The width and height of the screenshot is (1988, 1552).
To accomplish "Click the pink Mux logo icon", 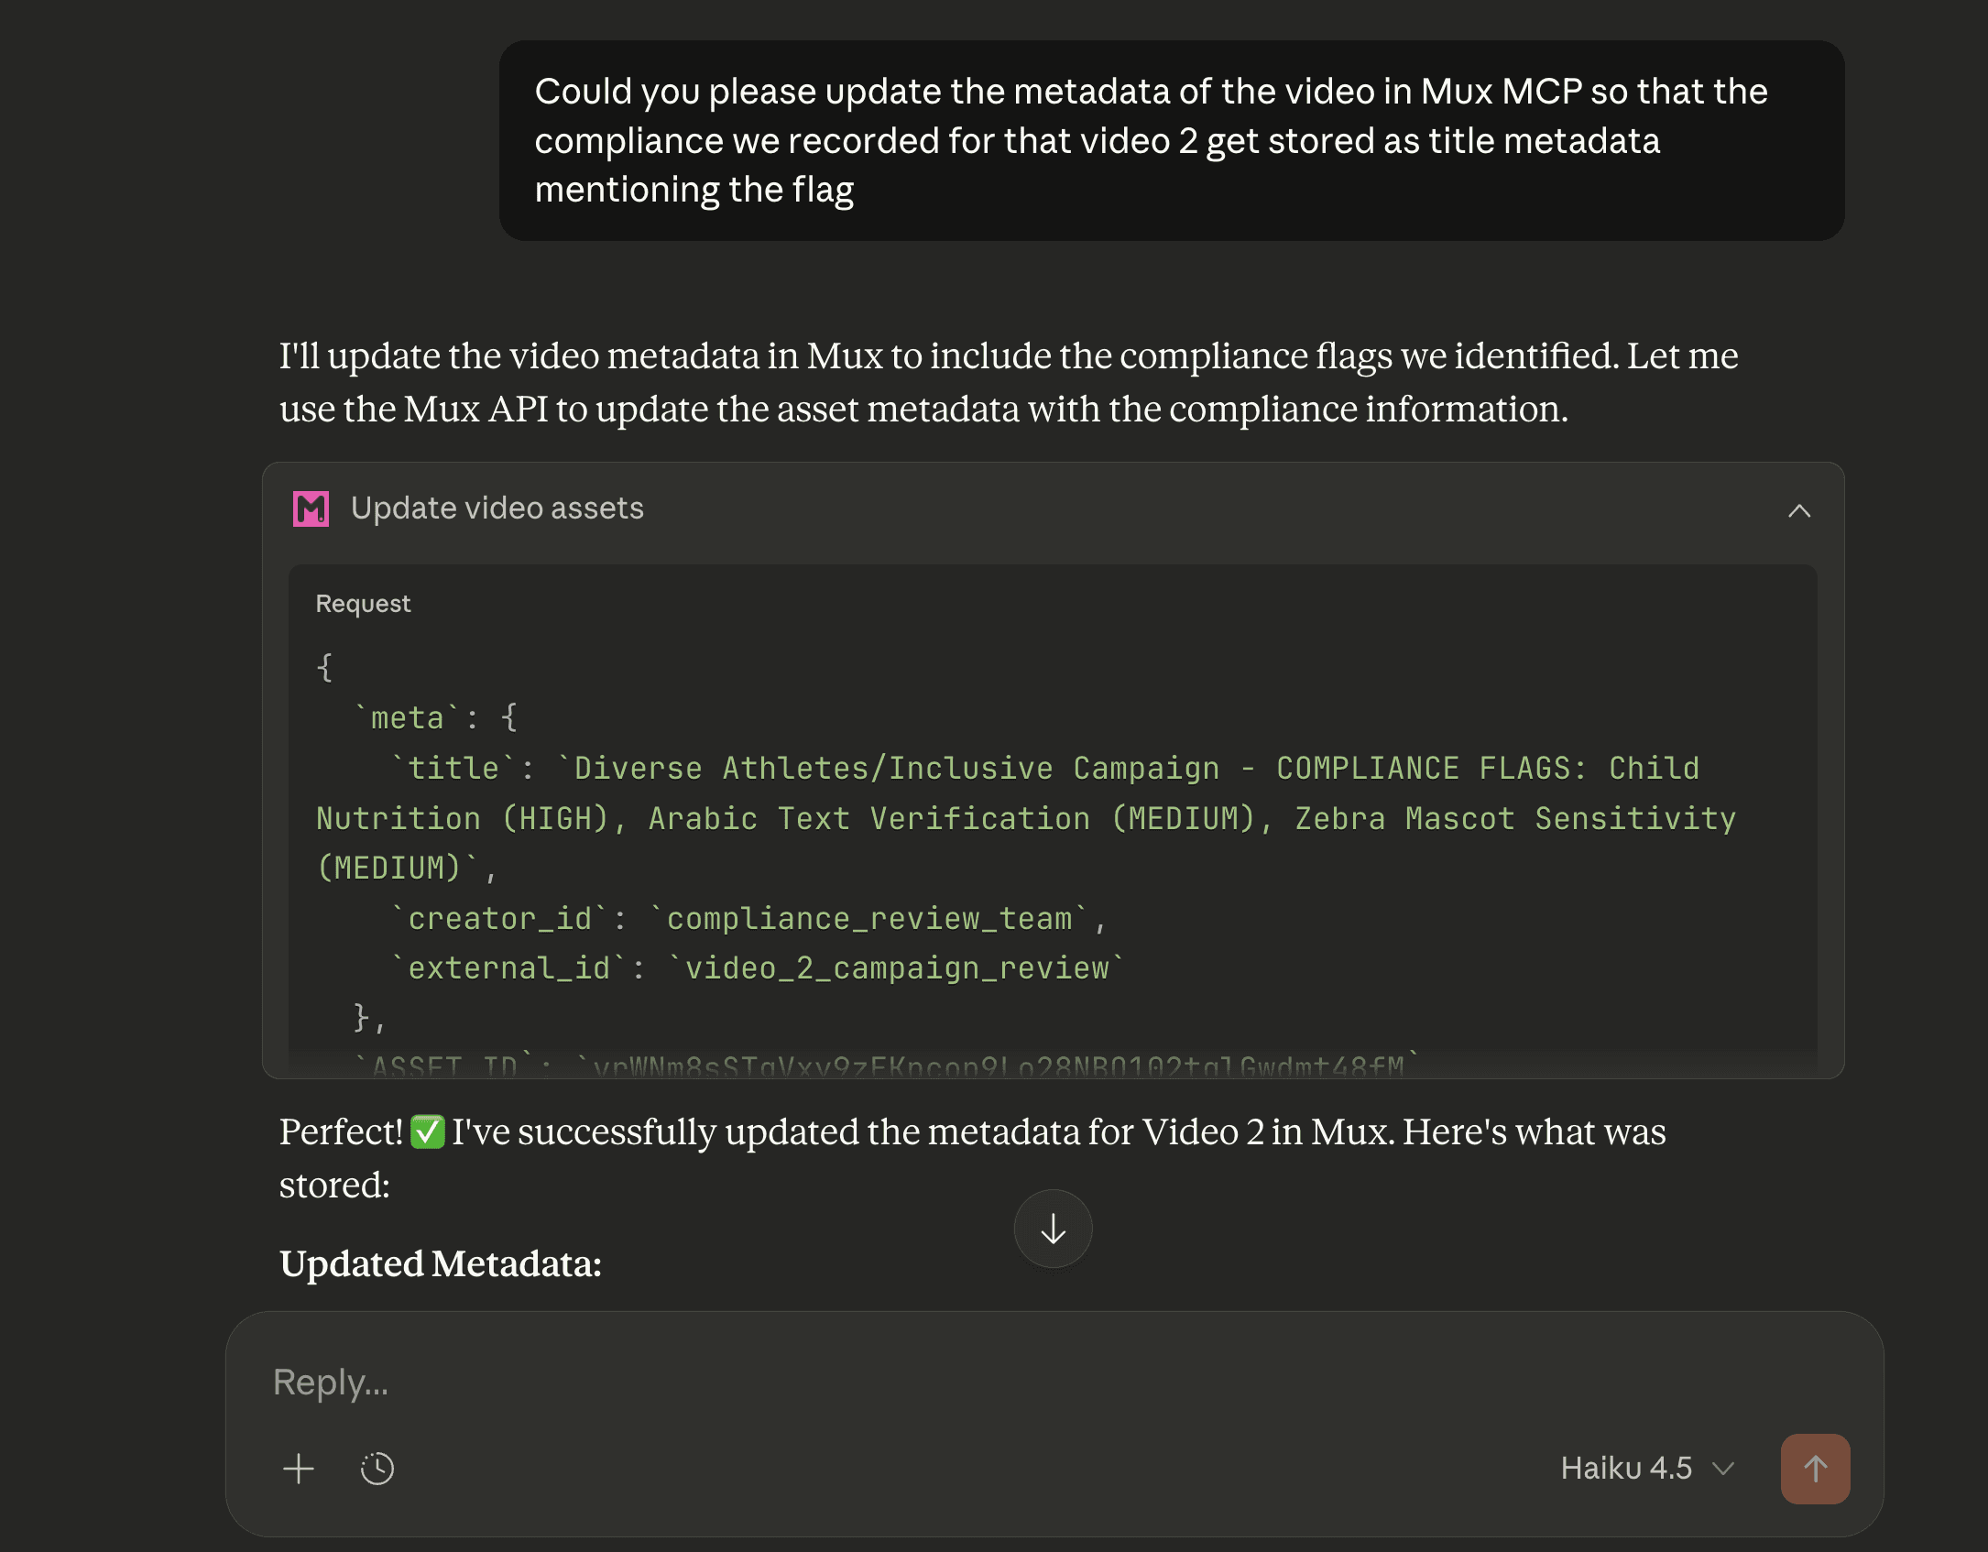I will click(311, 508).
